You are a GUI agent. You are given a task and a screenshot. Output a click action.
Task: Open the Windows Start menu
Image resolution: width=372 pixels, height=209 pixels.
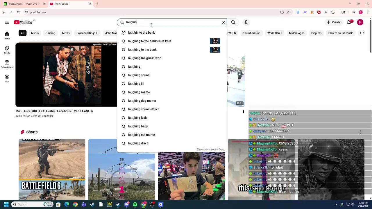pos(6,204)
